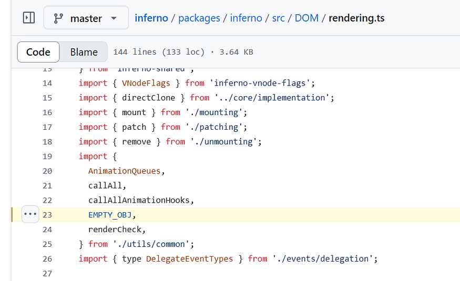
Task: Select line number 19
Action: (x=47, y=157)
